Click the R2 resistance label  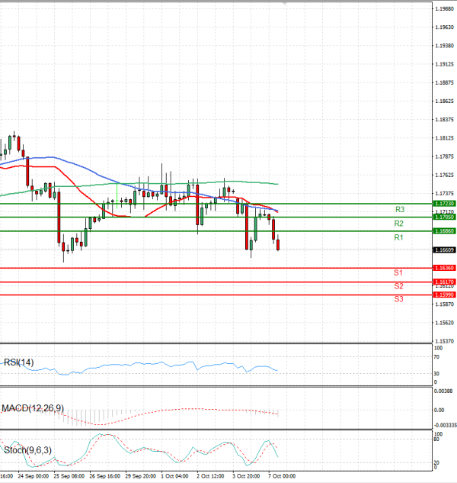[x=398, y=224]
